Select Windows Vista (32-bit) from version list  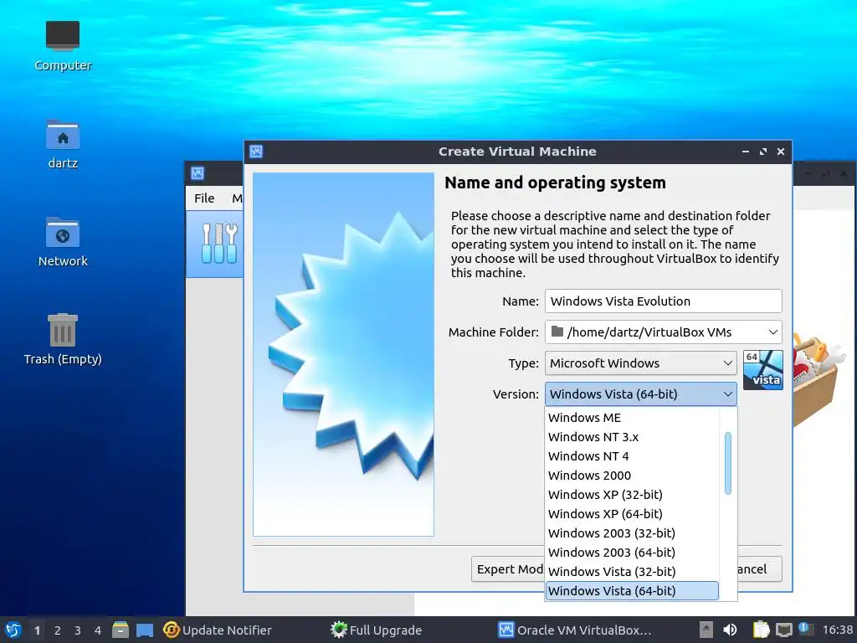[x=633, y=571]
